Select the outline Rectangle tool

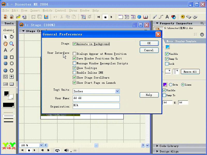[x=12, y=57]
